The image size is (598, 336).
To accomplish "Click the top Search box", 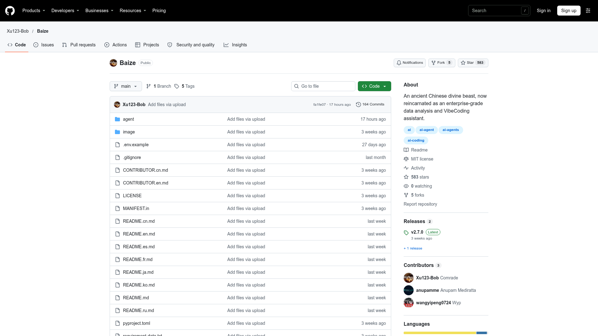I will [x=499, y=11].
